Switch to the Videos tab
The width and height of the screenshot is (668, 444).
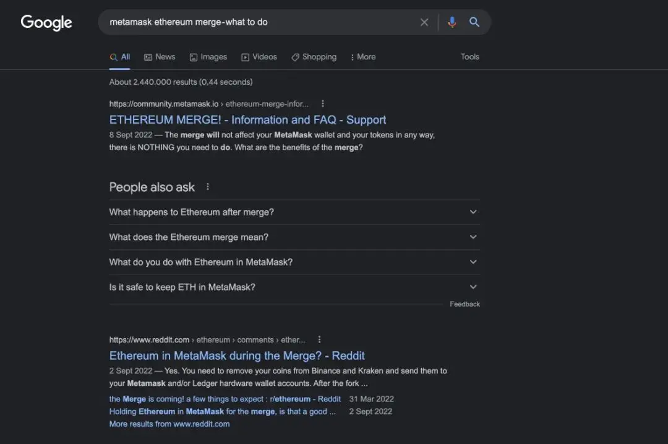click(259, 57)
